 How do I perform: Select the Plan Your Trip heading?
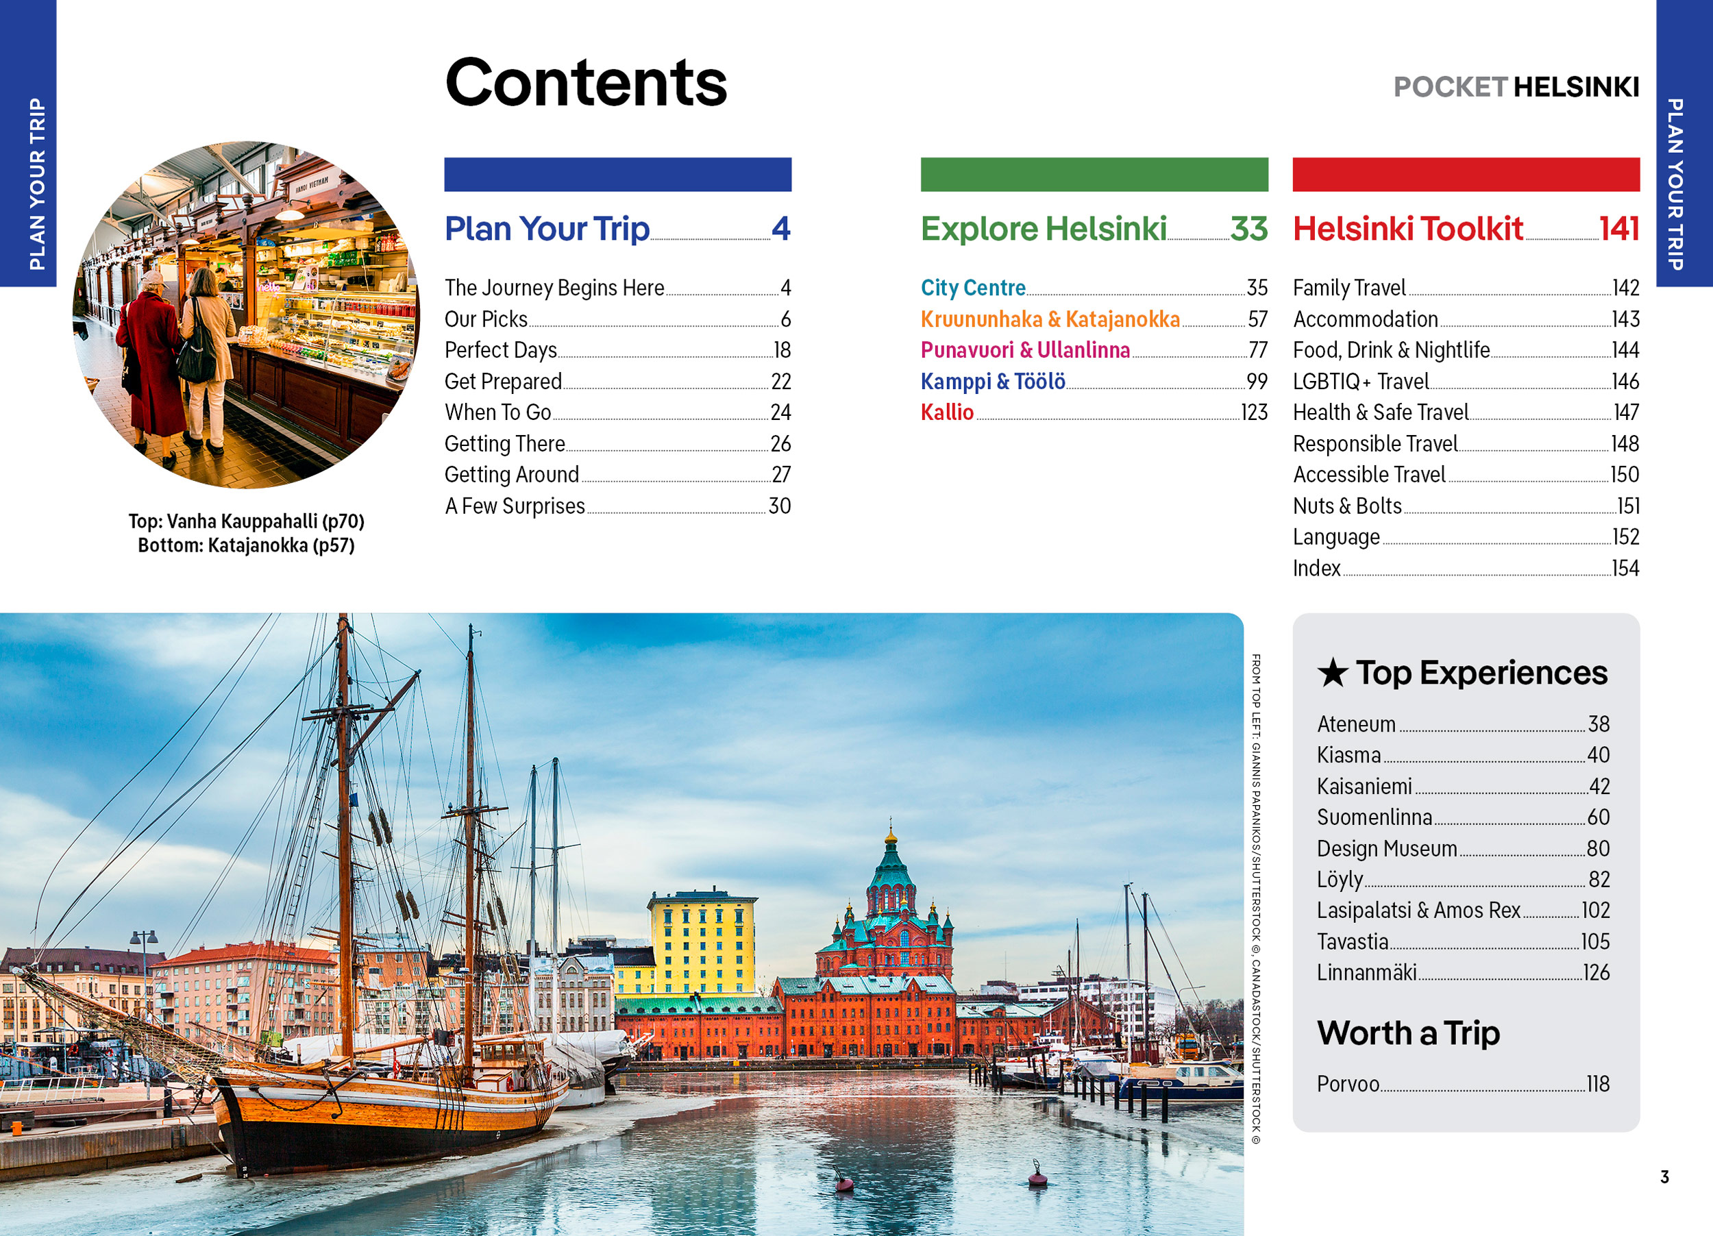[x=547, y=229]
